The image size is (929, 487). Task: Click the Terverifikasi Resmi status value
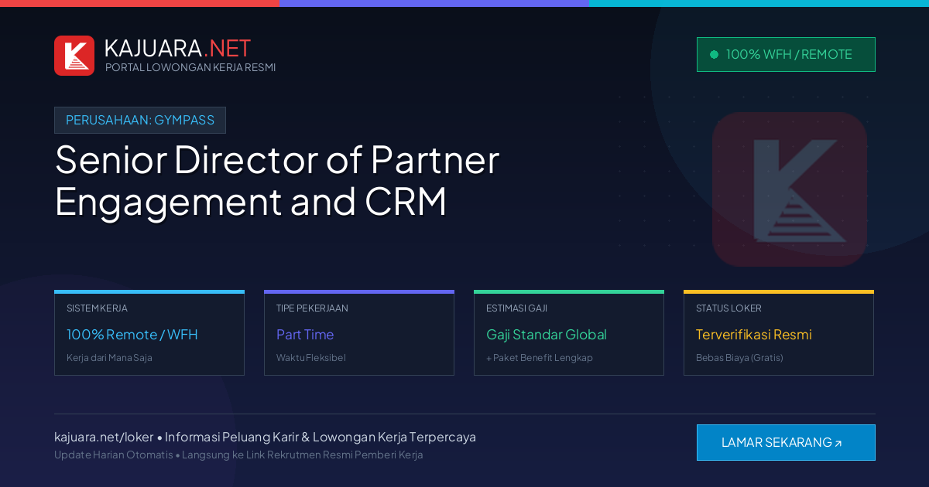click(754, 335)
